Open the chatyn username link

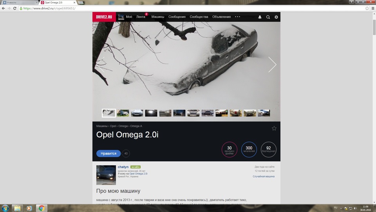(x=123, y=167)
